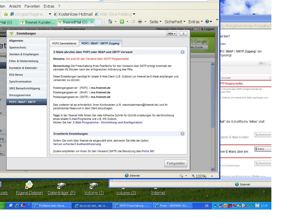The image size is (290, 218).
Task: Open 'Synchronisation' in the sidebar
Action: (27, 81)
